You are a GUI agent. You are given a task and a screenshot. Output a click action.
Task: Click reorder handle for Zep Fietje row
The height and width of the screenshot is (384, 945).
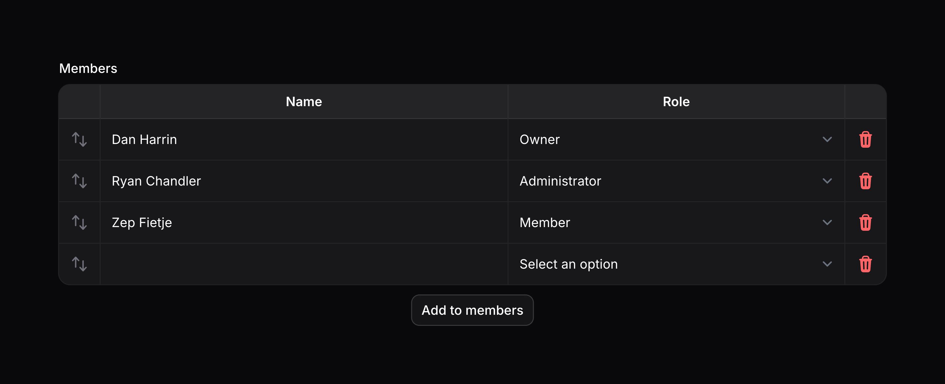point(79,222)
